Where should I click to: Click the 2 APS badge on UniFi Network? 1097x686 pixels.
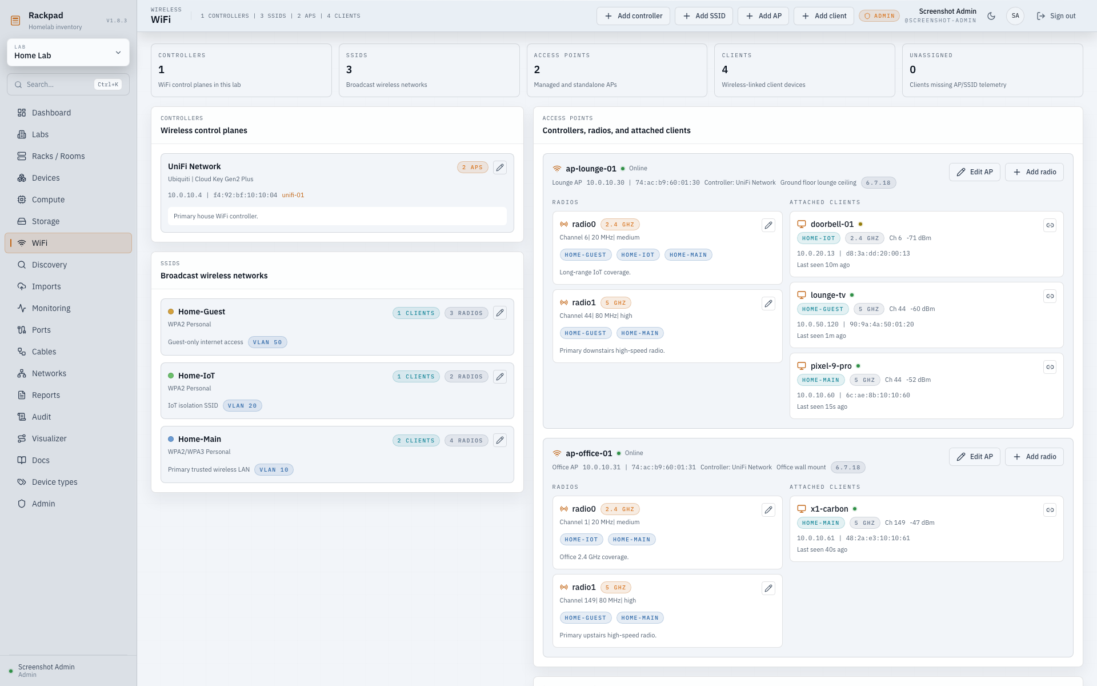pyautogui.click(x=473, y=167)
